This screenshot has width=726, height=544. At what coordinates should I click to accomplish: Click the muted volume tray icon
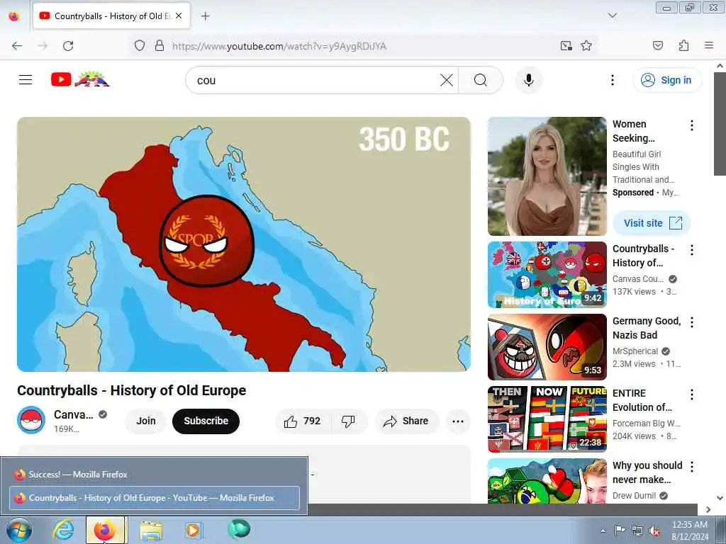pyautogui.click(x=654, y=531)
